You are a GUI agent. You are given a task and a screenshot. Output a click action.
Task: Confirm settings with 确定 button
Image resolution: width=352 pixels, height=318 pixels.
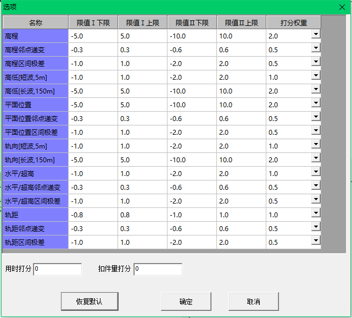tap(186, 301)
